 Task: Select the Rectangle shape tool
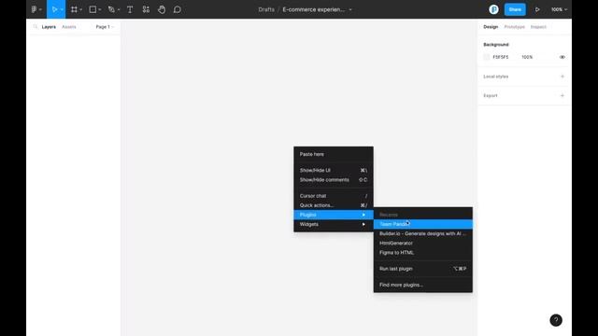(x=93, y=9)
